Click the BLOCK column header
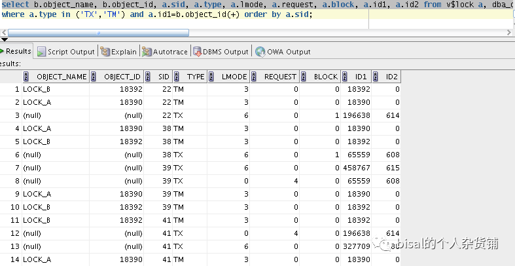Viewport: 515px width, 266px height. [x=325, y=77]
